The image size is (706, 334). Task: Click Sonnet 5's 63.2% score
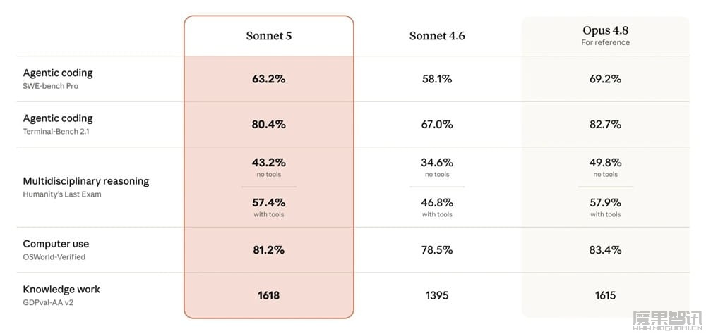click(269, 79)
